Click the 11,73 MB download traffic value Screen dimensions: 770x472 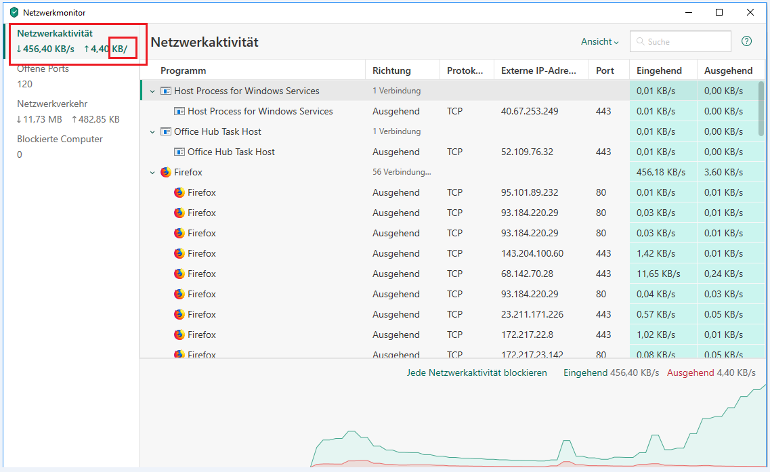click(x=39, y=119)
